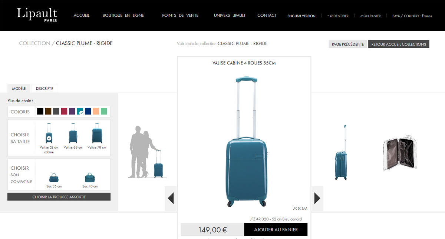Choose the Sac 40 cm bag icon

tap(90, 177)
